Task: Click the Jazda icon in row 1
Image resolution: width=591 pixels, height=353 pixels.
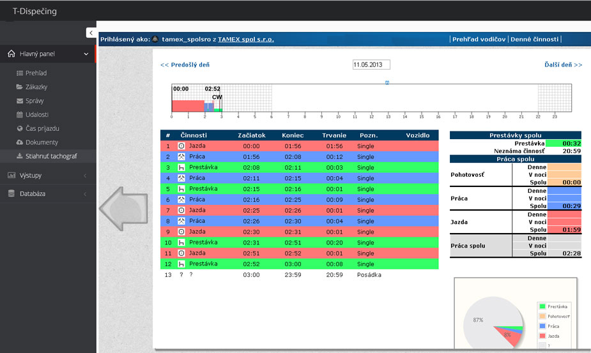Action: (x=181, y=146)
